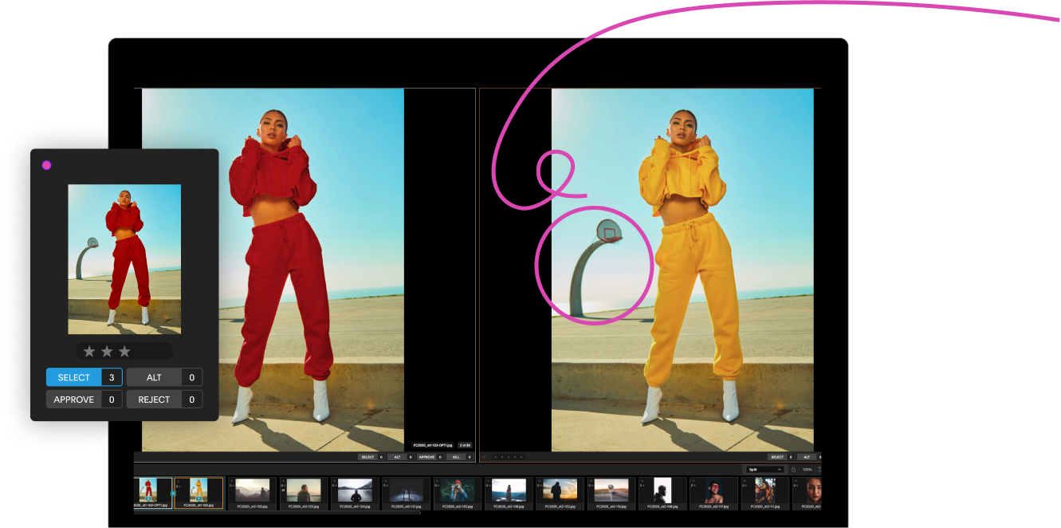The width and height of the screenshot is (1061, 528).
Task: Select thumbnail FC2020_st2-111.jpg
Action: point(765,494)
